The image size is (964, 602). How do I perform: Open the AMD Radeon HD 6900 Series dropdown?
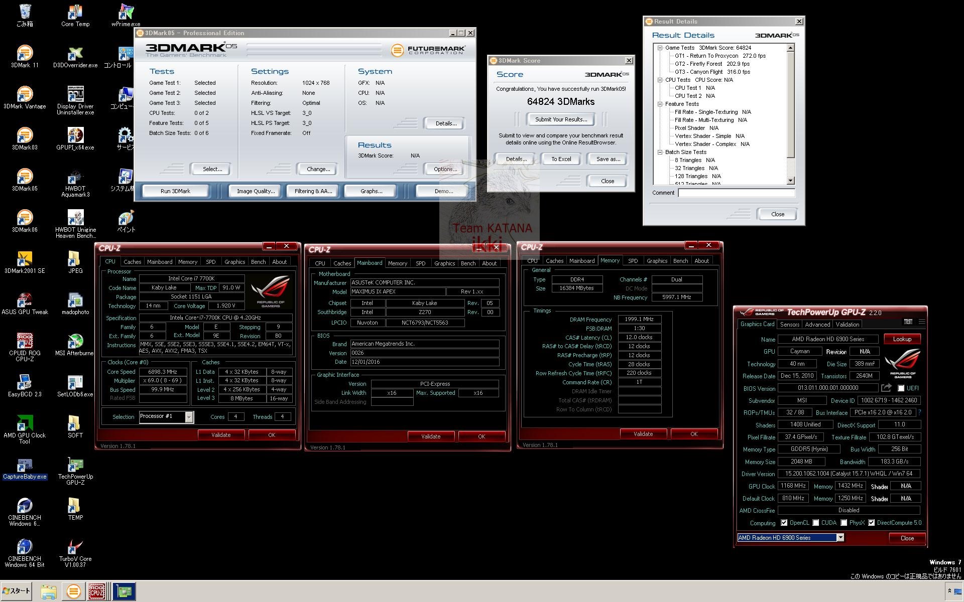[840, 538]
